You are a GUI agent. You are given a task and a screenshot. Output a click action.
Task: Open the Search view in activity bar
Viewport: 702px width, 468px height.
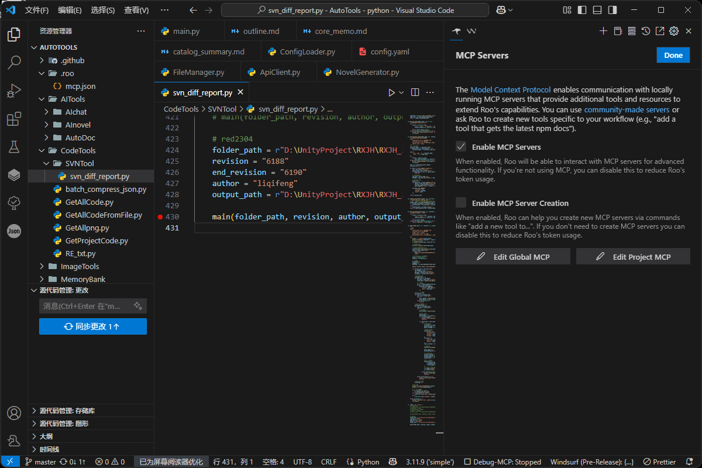pos(14,63)
